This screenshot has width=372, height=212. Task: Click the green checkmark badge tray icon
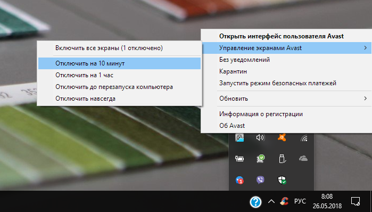(x=260, y=159)
